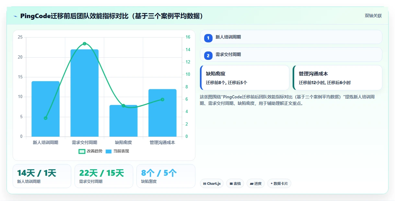
Task: Click the 8个 / 5个 stat value
Action: tap(159, 173)
